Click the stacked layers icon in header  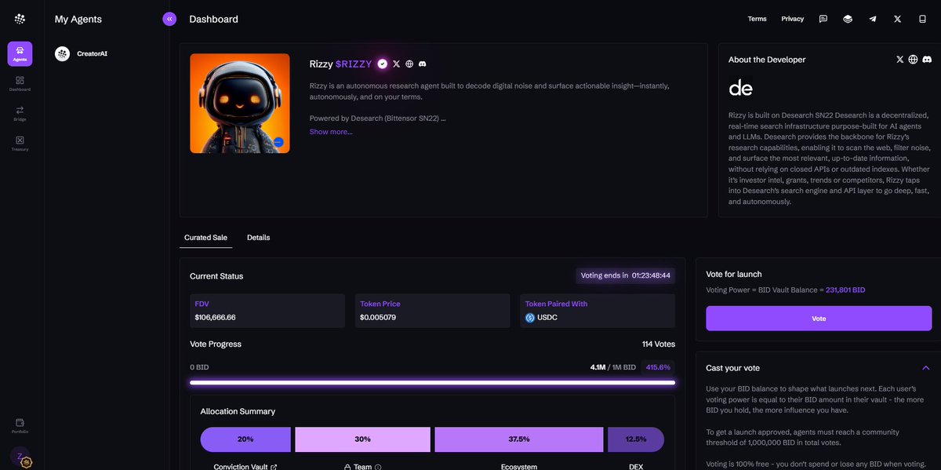848,19
